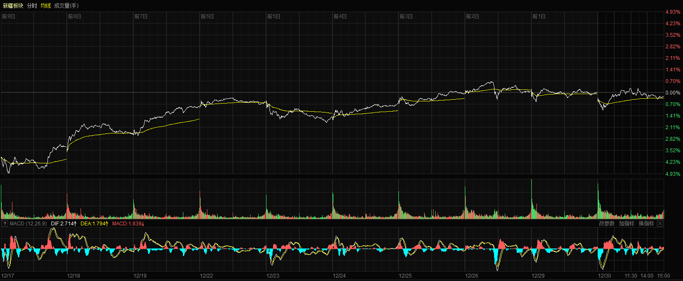Screen dimensions: 683x281
Task: Click the MACD (12,26,9) indicator label
Action: (x=28, y=224)
